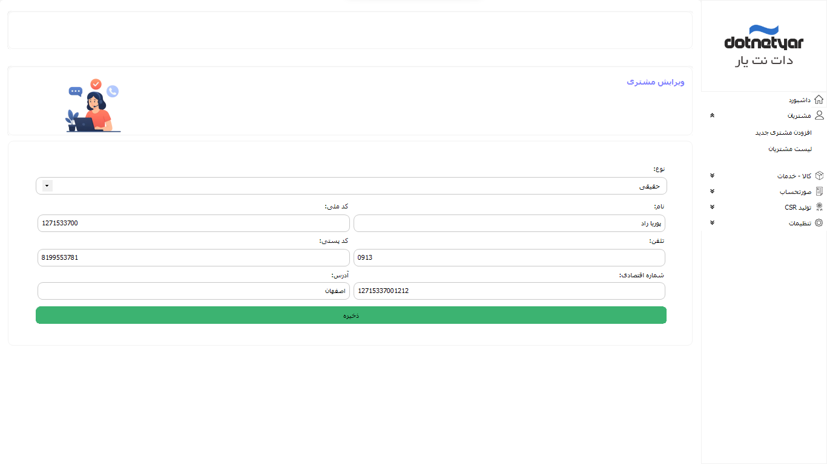Click the invoice icon beside صورتحساب

click(819, 192)
